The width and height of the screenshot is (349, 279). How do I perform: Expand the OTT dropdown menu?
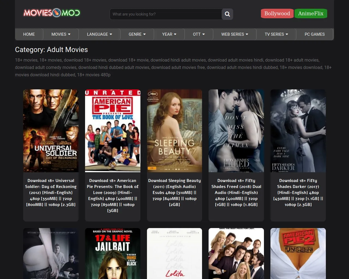[199, 34]
